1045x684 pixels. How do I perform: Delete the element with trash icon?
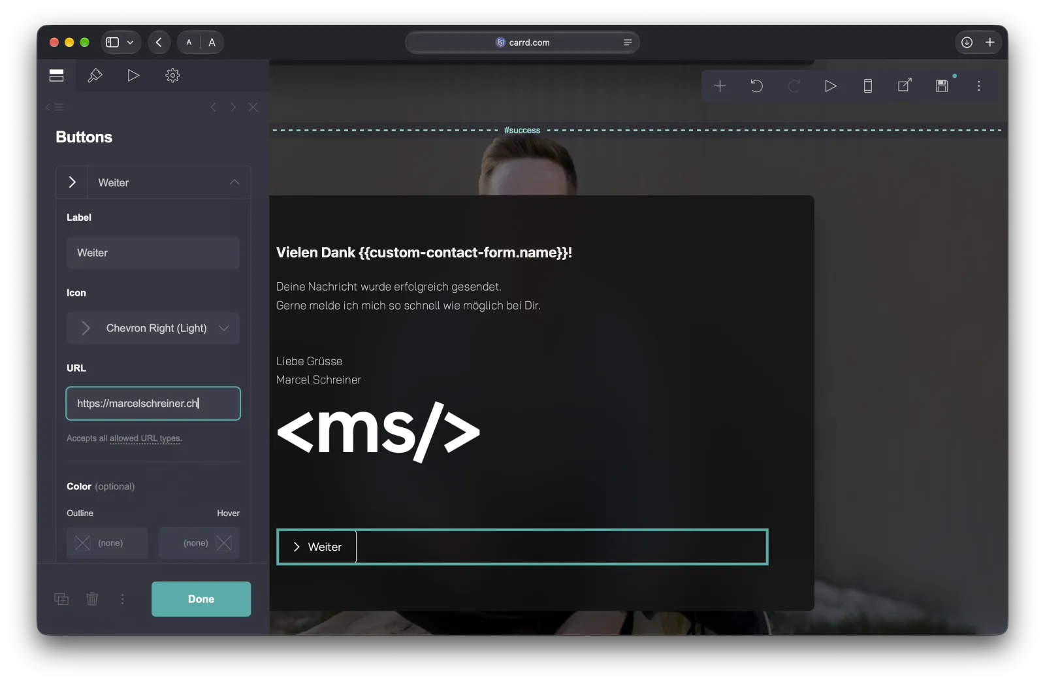pos(92,599)
